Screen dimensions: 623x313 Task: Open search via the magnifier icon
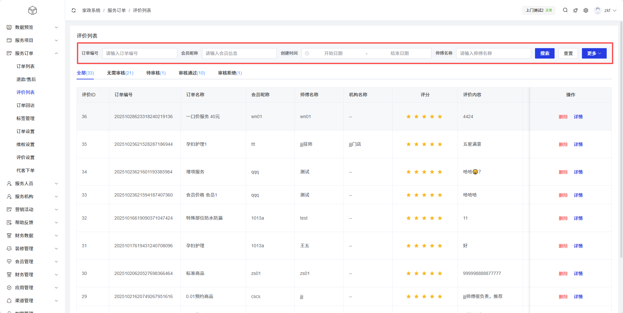[565, 10]
